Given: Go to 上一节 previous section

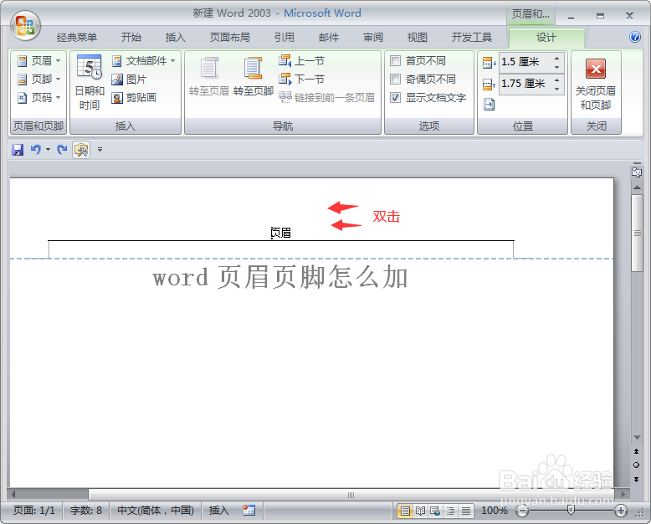Looking at the screenshot, I should [301, 61].
